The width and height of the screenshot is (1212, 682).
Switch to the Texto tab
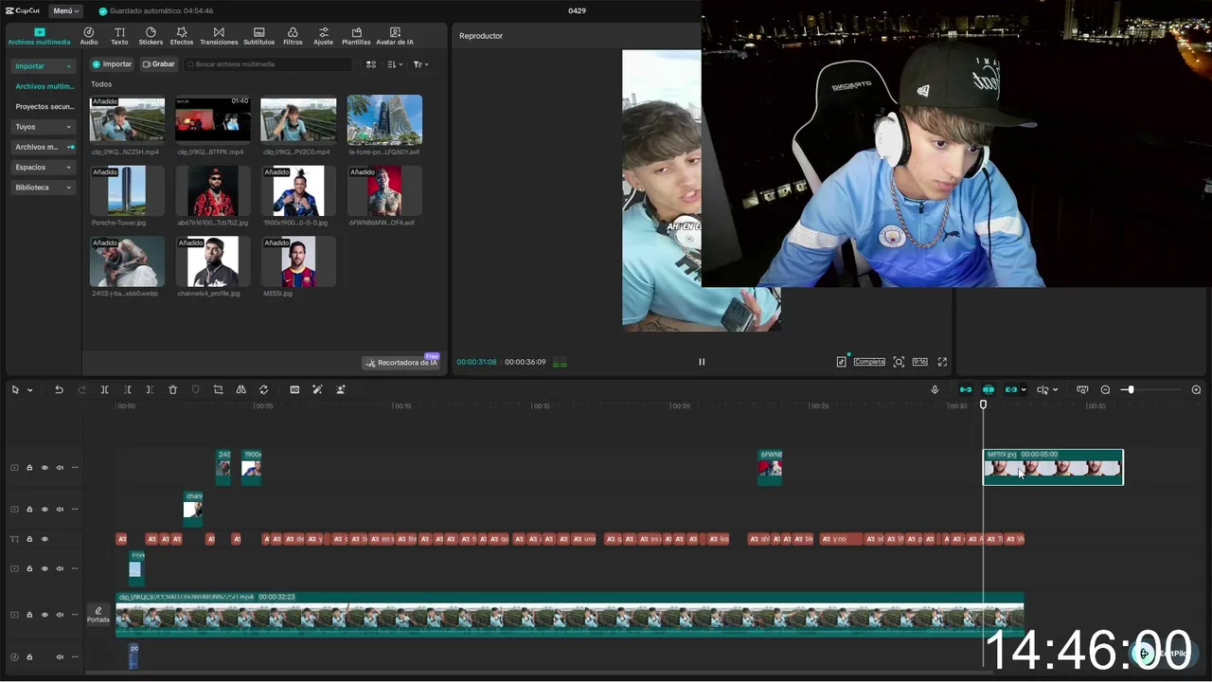[119, 36]
